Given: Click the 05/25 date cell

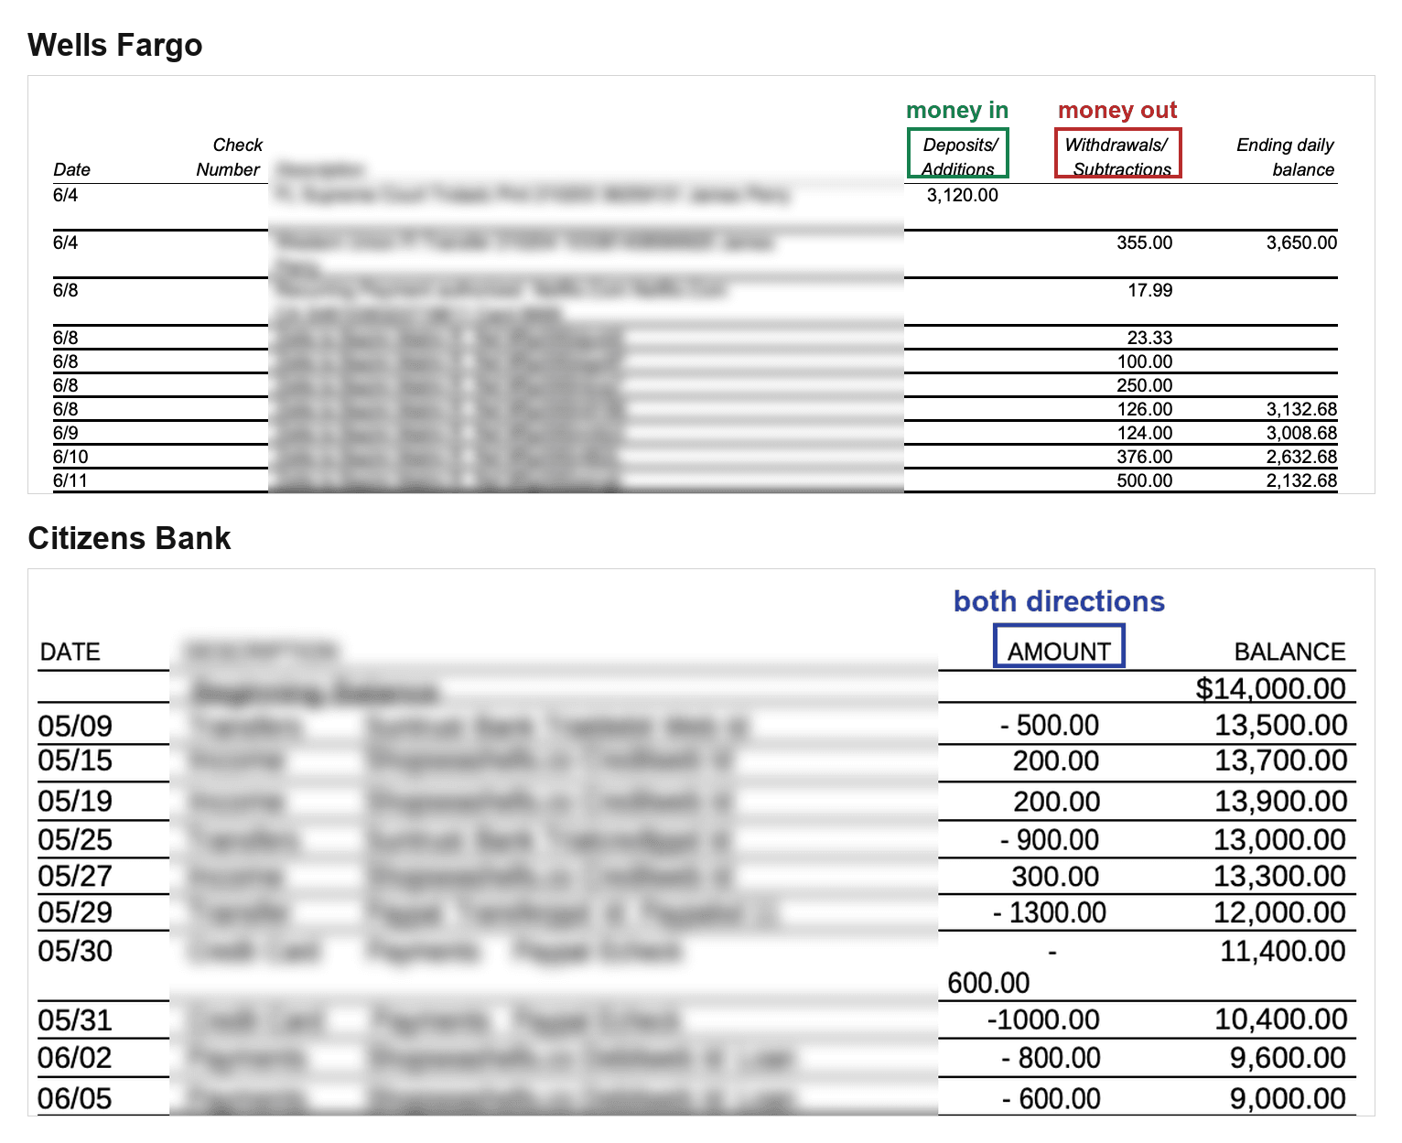Looking at the screenshot, I should pyautogui.click(x=75, y=839).
